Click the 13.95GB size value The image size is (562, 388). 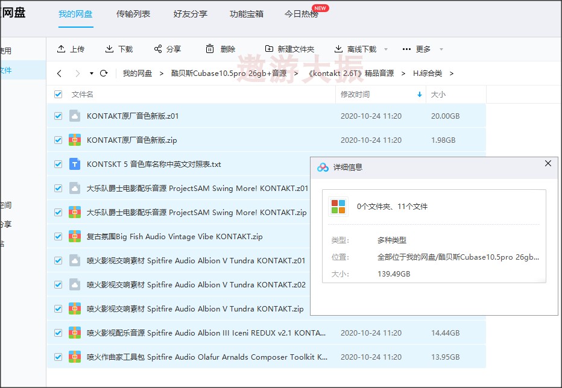pos(445,357)
